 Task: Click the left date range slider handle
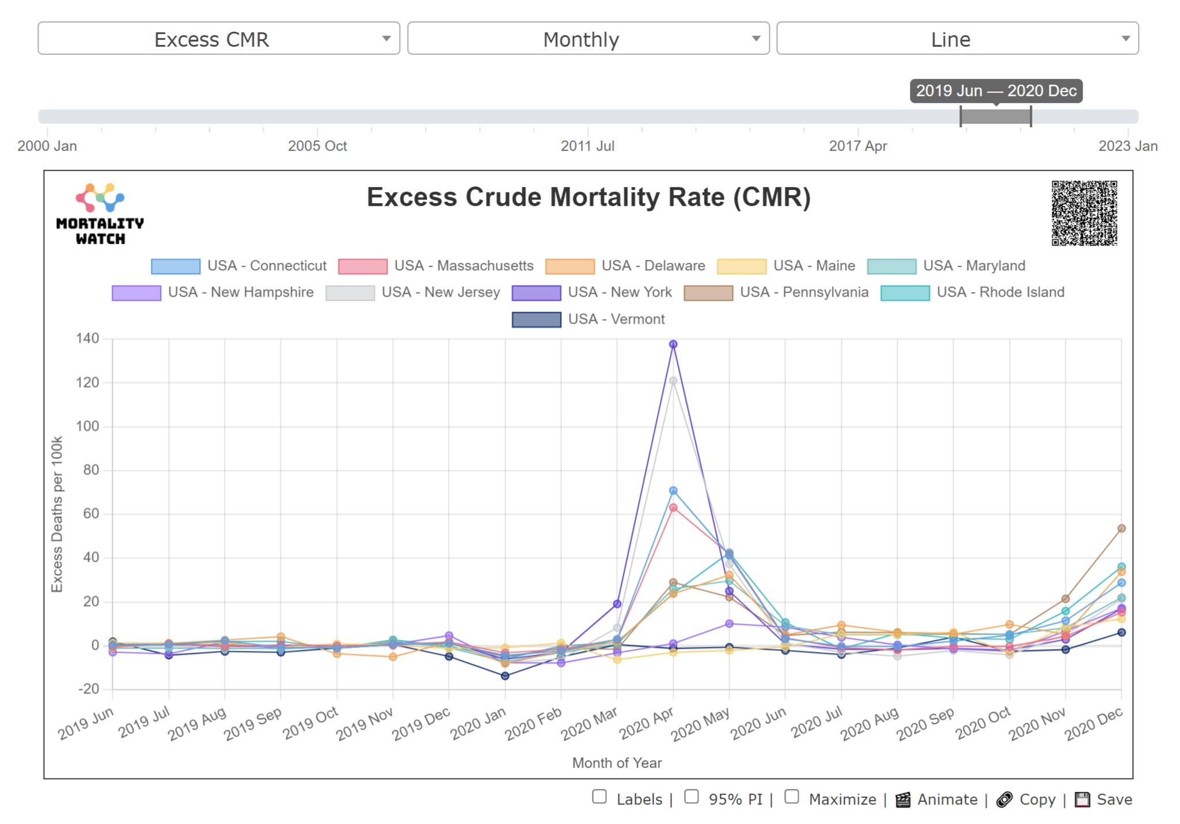coord(961,116)
